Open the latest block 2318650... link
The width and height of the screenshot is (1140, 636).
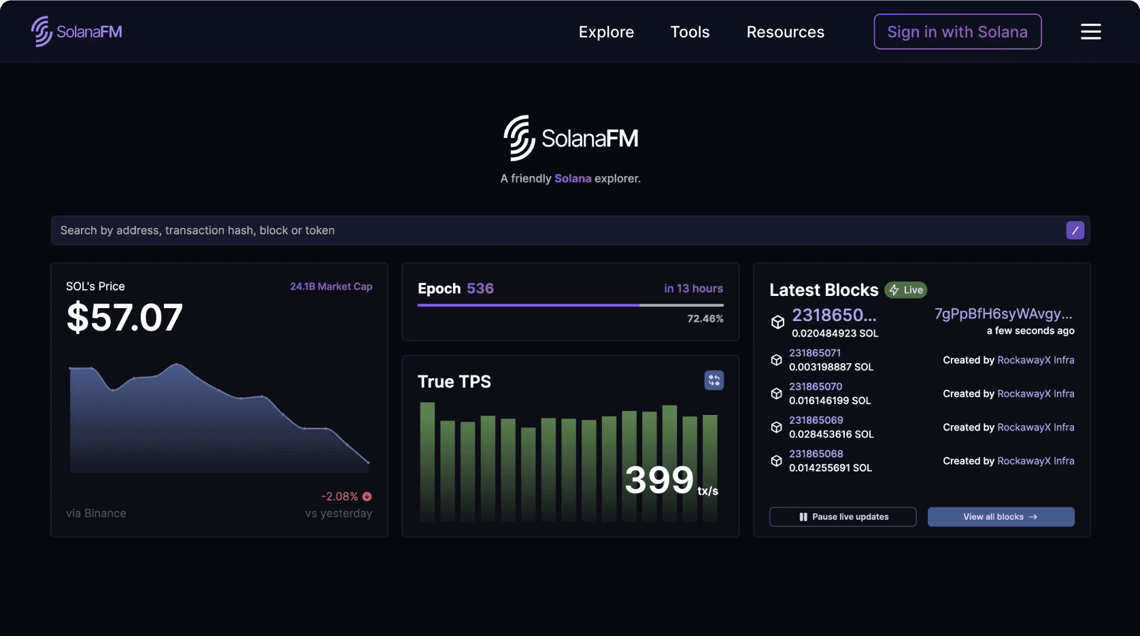(x=834, y=315)
